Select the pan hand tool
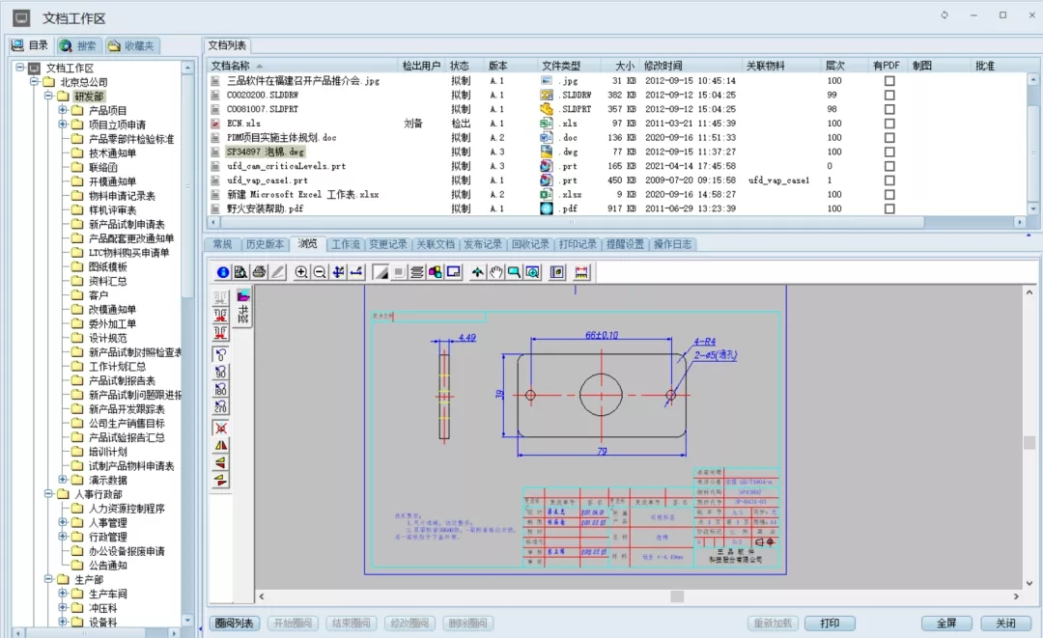Image resolution: width=1043 pixels, height=638 pixels. 495,273
